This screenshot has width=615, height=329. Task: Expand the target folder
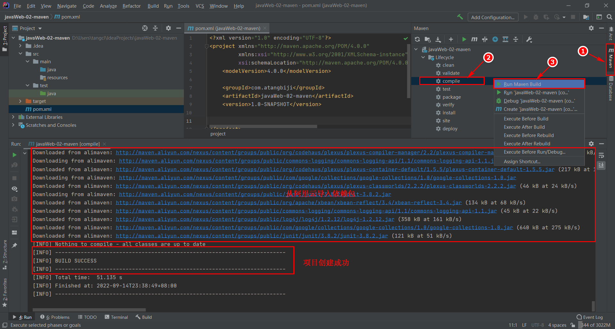click(20, 101)
